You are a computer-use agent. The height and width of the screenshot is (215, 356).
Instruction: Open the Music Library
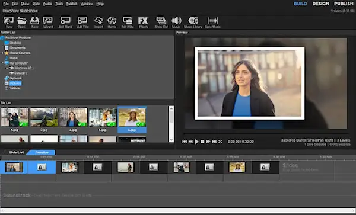click(193, 23)
